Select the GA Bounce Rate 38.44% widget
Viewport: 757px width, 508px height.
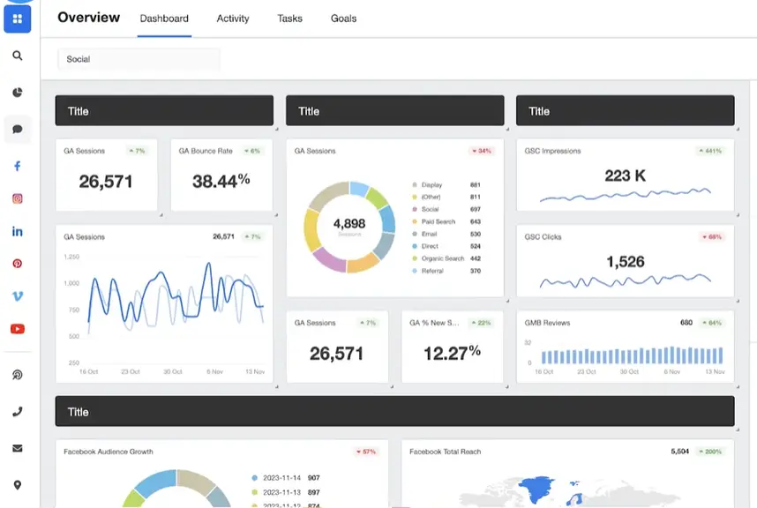[x=221, y=176]
